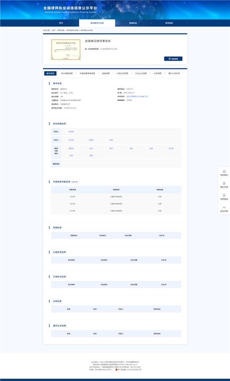Select the 行业处分信息 section tab
The width and height of the screenshot is (230, 381).
[141, 73]
